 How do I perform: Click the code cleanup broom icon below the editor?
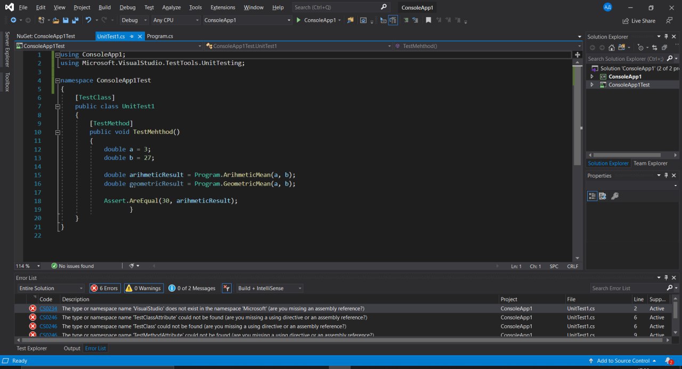pyautogui.click(x=132, y=266)
